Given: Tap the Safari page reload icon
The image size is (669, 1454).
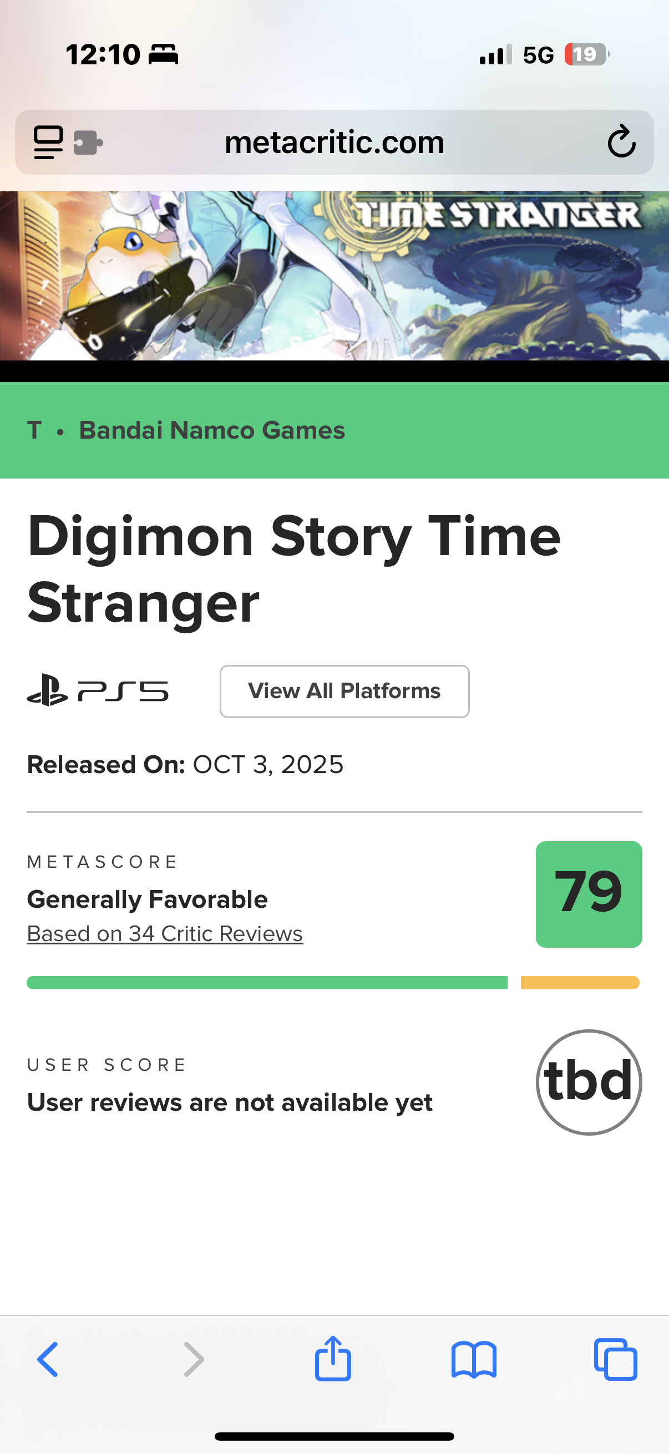Looking at the screenshot, I should click(x=622, y=141).
